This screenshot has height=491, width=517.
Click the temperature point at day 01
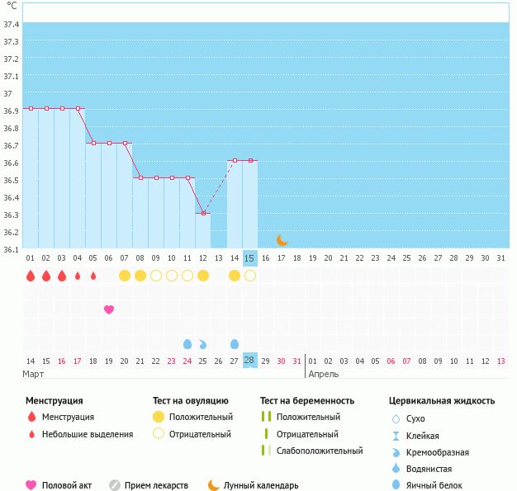tap(31, 108)
